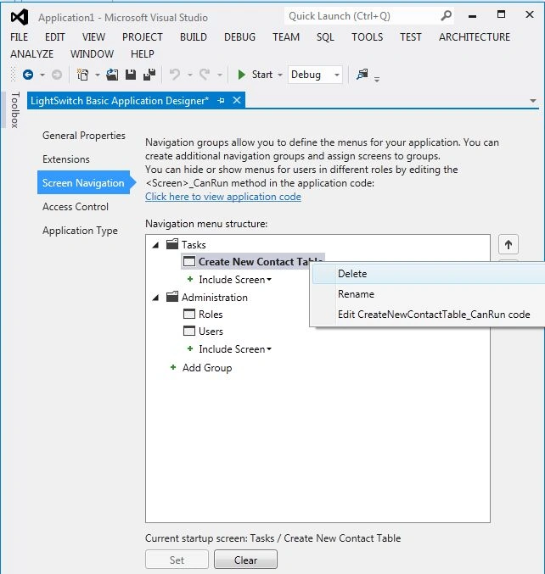Screen dimensions: 545x574
Task: Open the document tab list dropdown arrow
Action: [533, 101]
